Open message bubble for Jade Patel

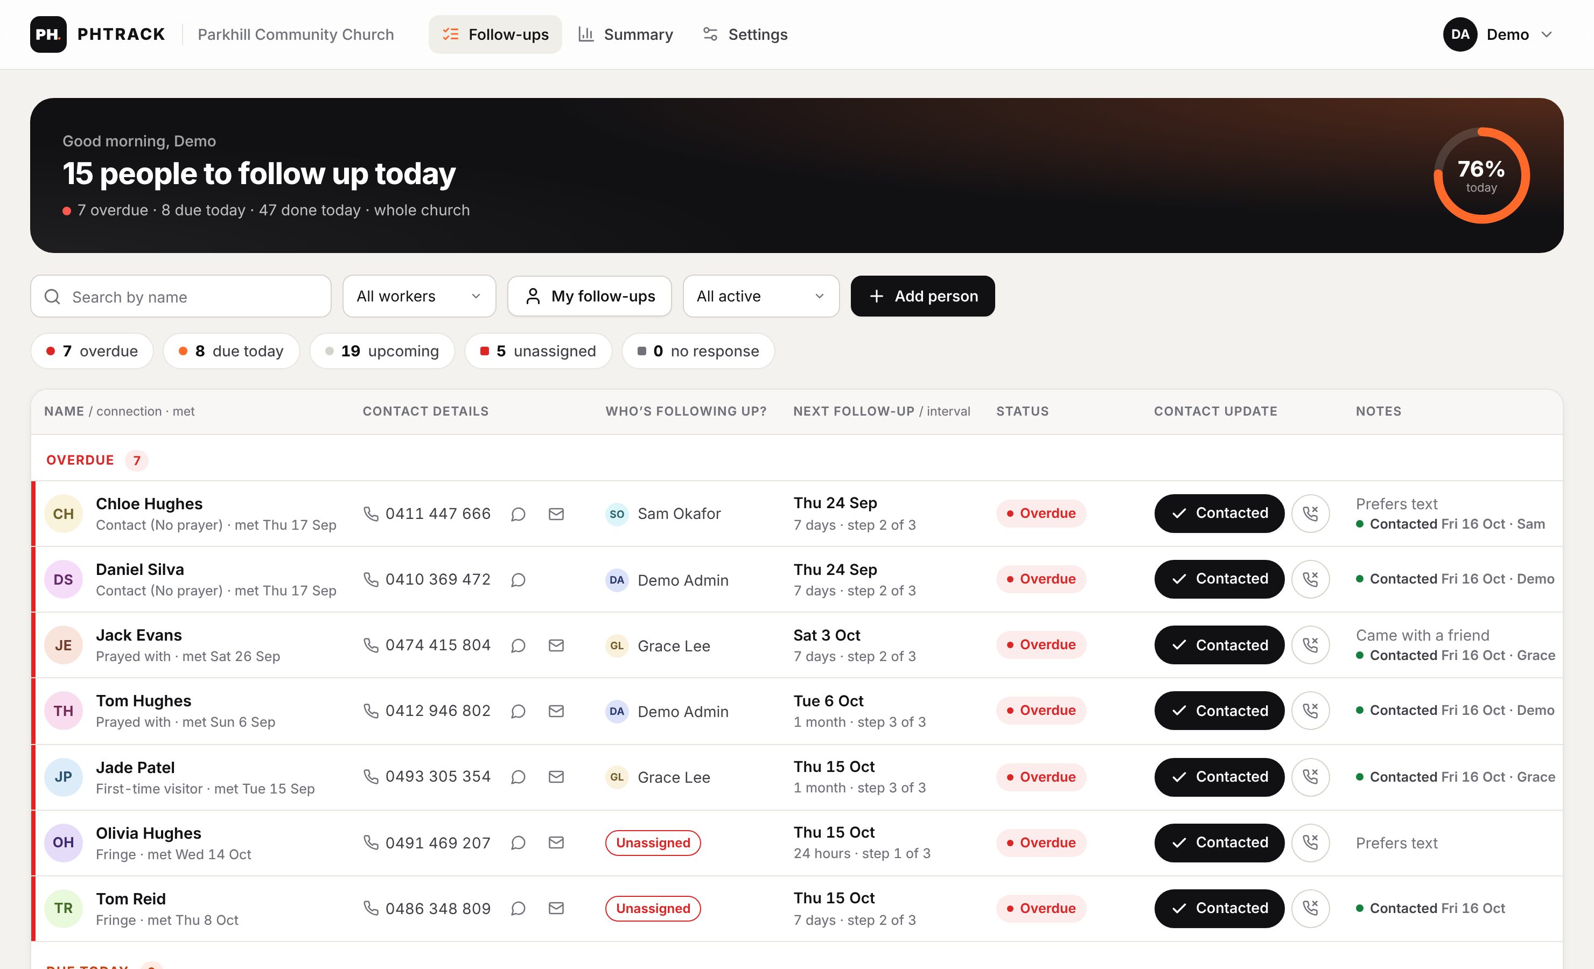coord(518,777)
